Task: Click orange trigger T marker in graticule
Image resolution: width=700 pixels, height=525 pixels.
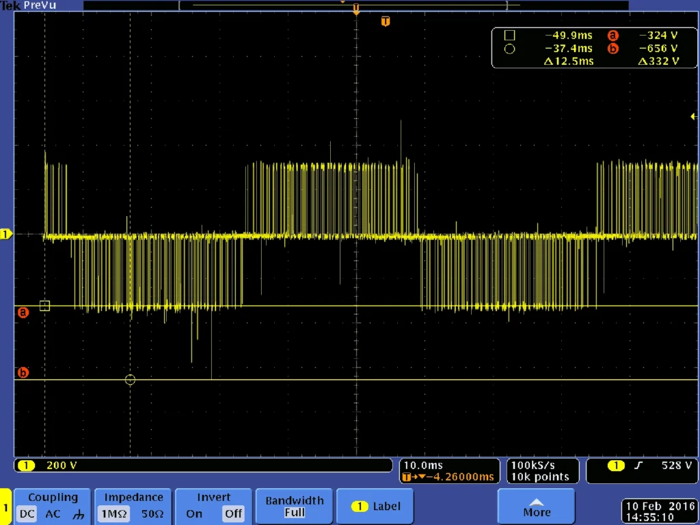Action: click(x=386, y=21)
